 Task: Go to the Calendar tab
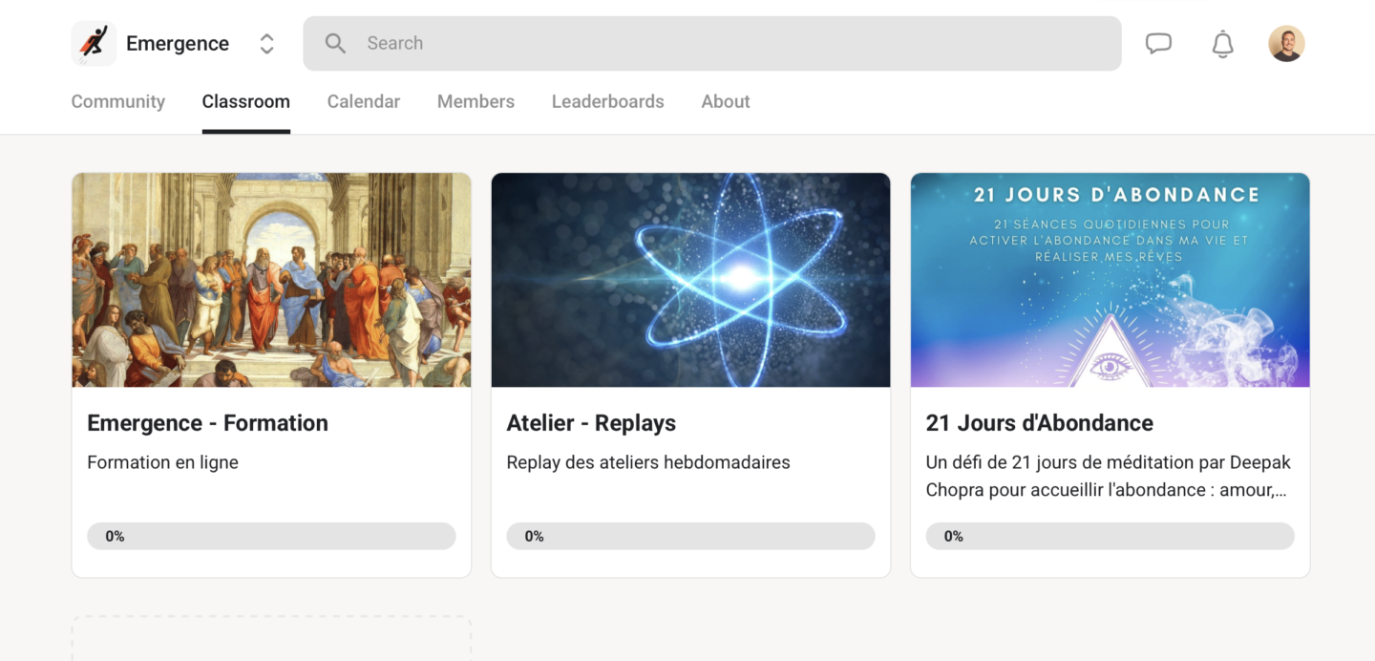(364, 101)
